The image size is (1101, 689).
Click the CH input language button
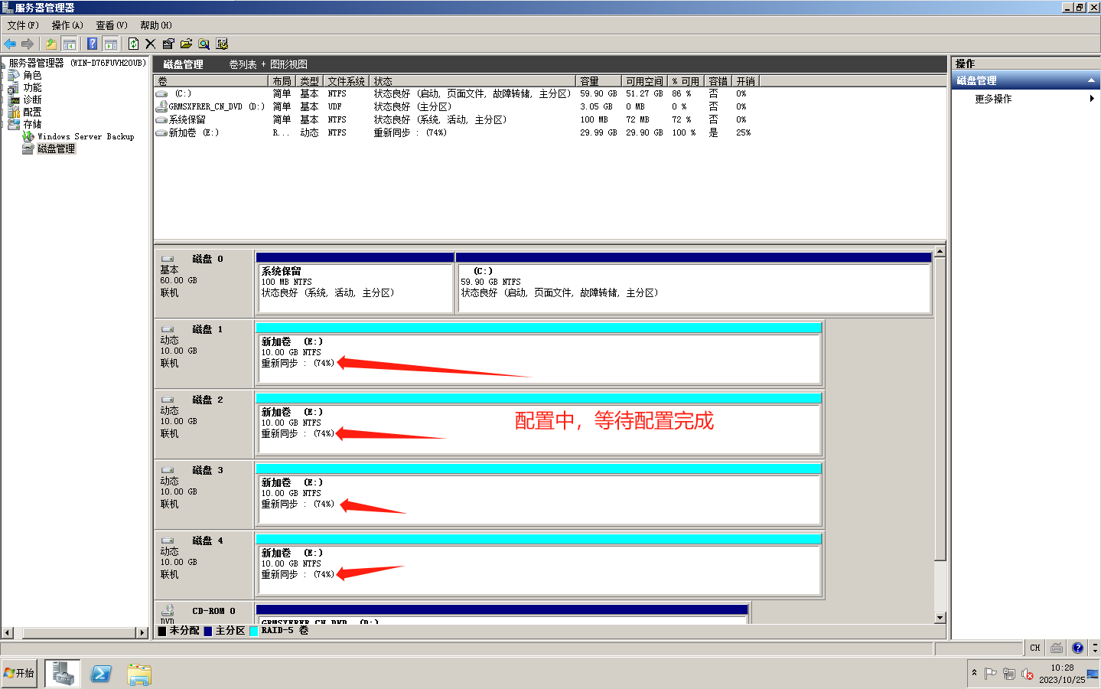[1035, 648]
